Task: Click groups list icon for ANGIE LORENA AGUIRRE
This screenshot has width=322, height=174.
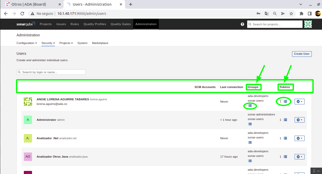Action: pyautogui.click(x=250, y=106)
